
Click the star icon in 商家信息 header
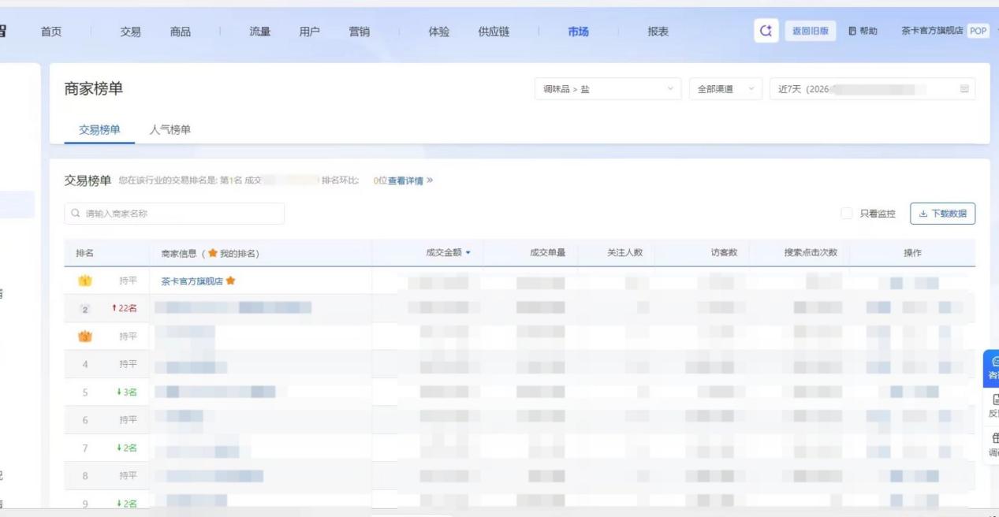click(x=213, y=253)
